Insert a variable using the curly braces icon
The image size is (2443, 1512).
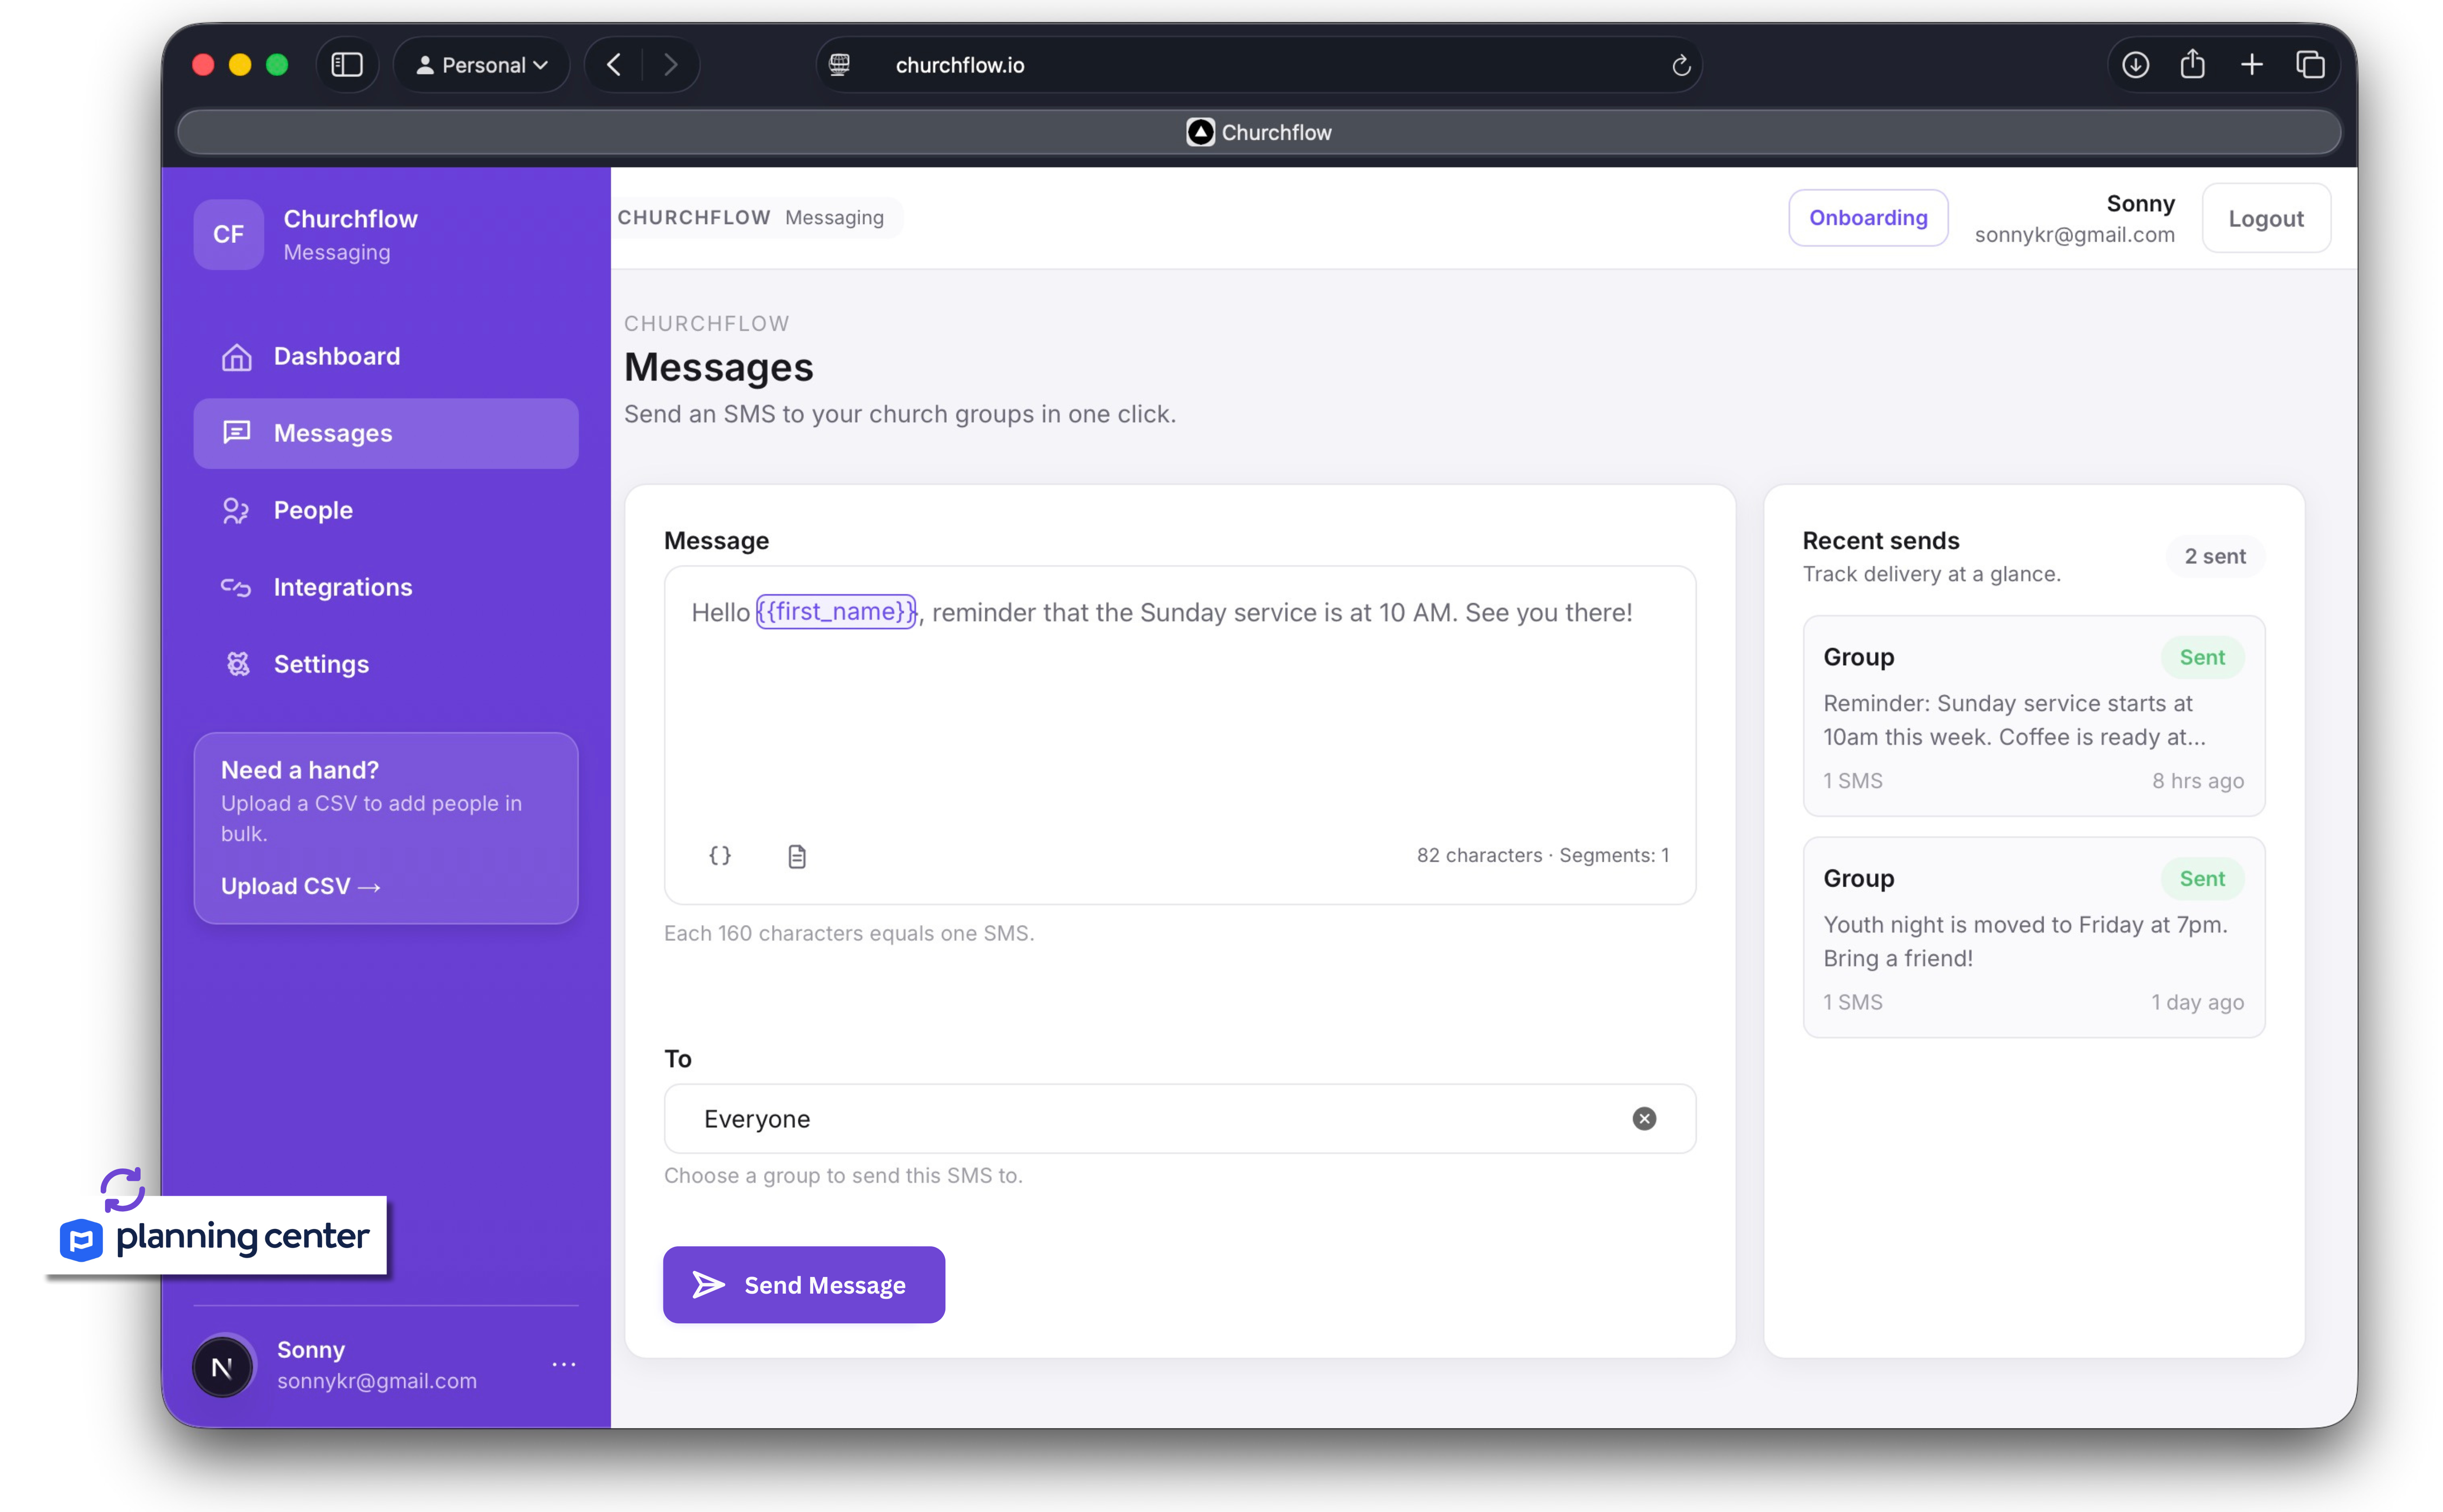720,855
